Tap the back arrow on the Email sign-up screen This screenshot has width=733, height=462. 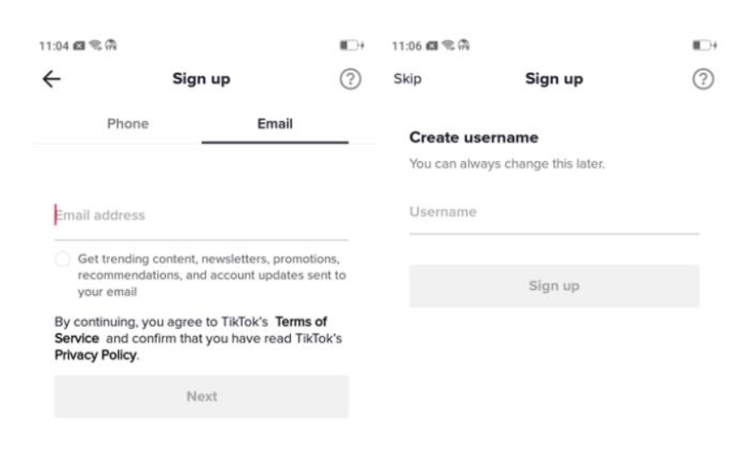(52, 79)
